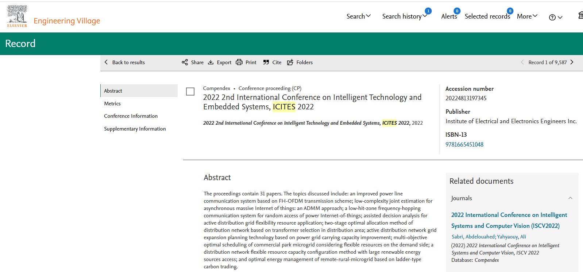583x272 pixels.
Task: Select the Abstract sidebar tab
Action: coord(139,91)
